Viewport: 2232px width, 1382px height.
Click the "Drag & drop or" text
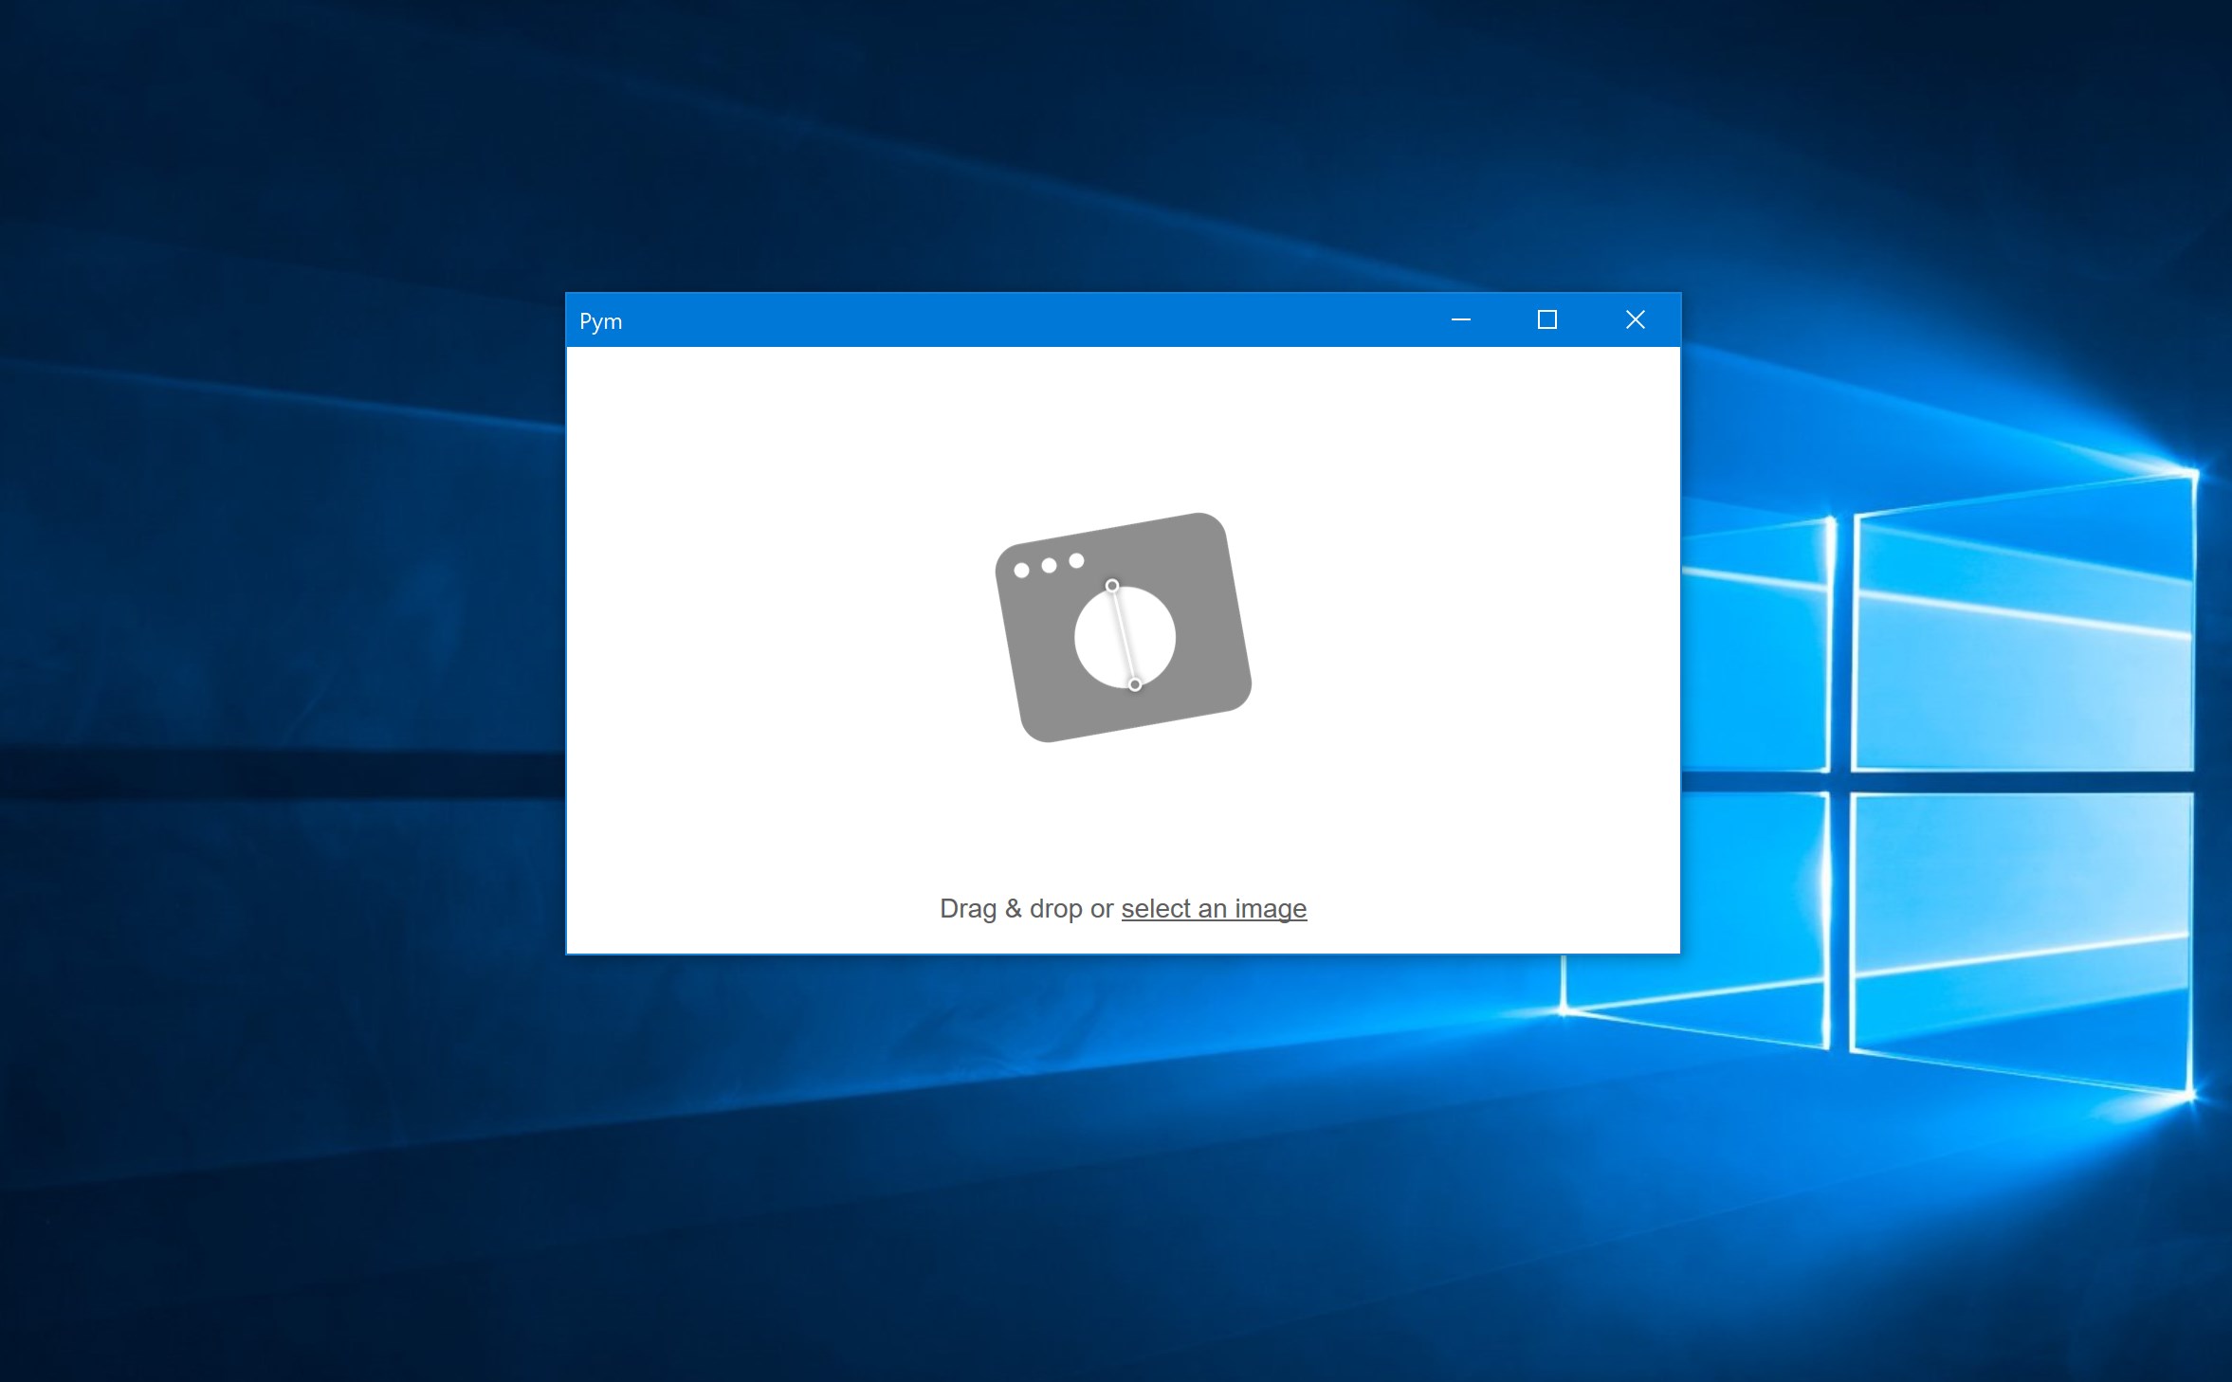[x=1025, y=908]
